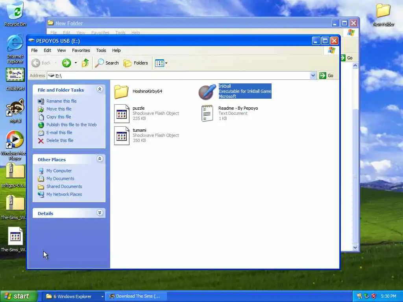Go to My Documents in Other Places

coord(60,179)
